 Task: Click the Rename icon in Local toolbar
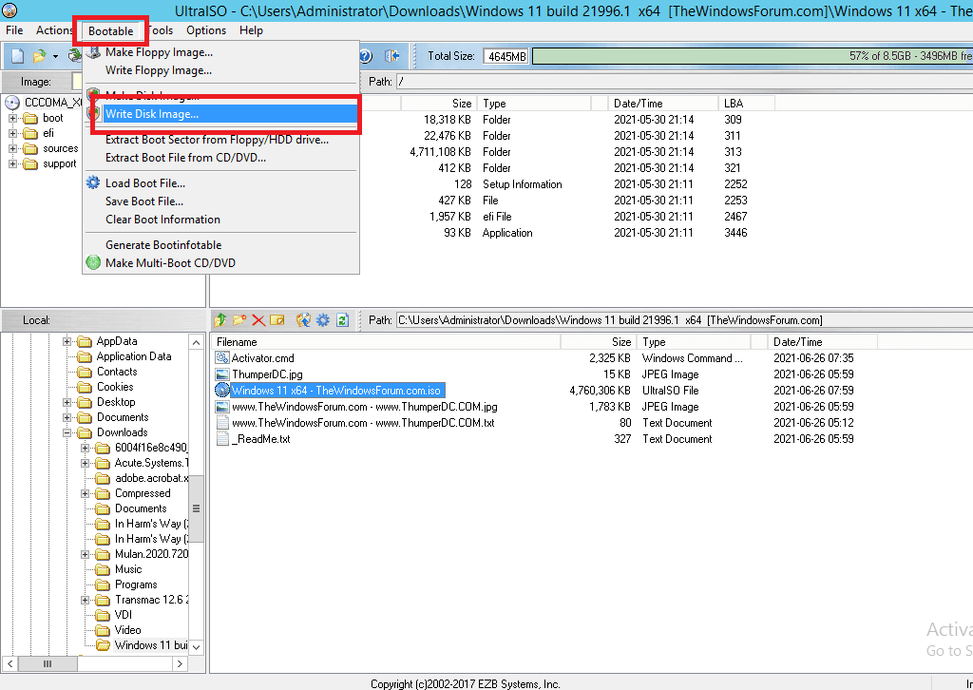pyautogui.click(x=277, y=320)
